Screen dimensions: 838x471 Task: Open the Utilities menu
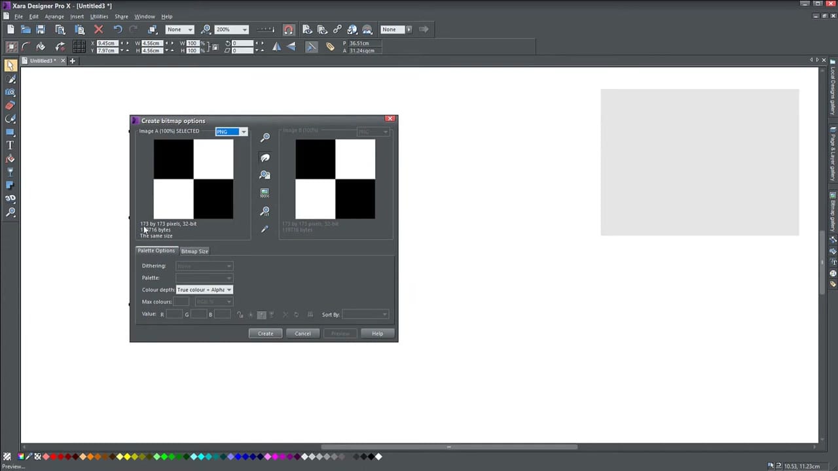tap(98, 16)
